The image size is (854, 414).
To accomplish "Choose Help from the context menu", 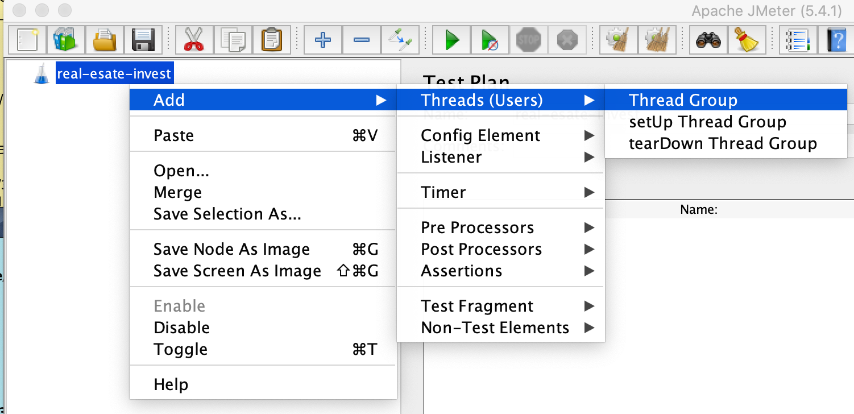I will coord(263,384).
